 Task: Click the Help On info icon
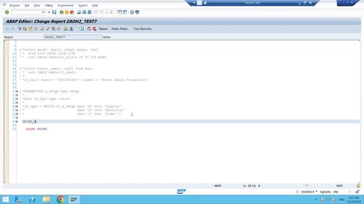pyautogui.click(x=82, y=29)
